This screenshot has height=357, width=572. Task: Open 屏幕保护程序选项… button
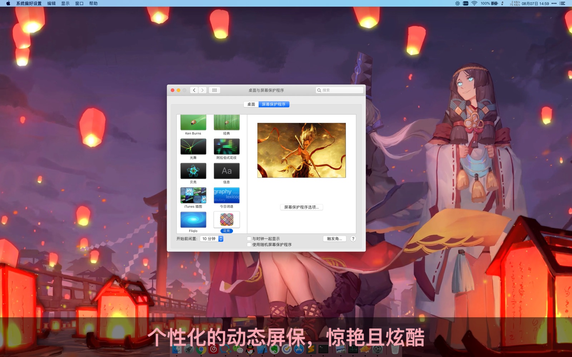coord(301,207)
